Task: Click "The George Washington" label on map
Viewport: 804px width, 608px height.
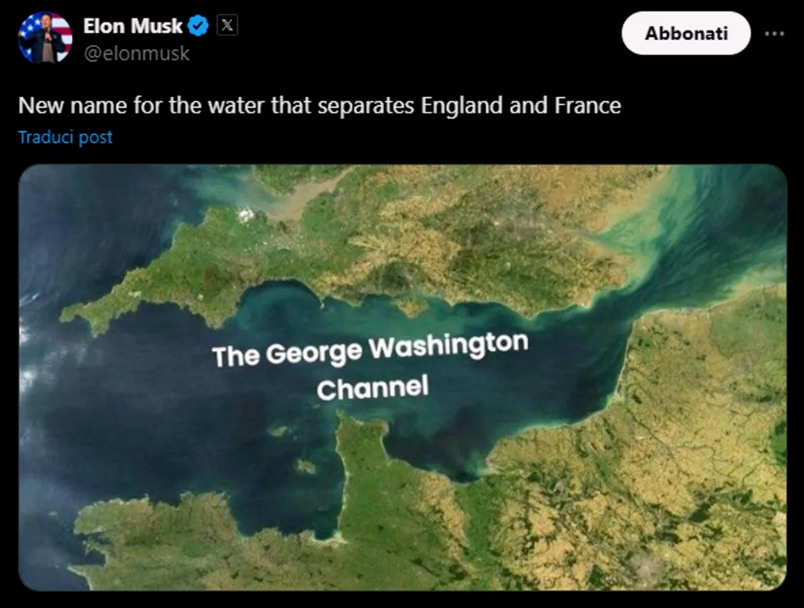Action: 370,351
